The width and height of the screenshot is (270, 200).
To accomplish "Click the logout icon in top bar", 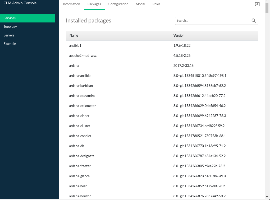I will [257, 4].
